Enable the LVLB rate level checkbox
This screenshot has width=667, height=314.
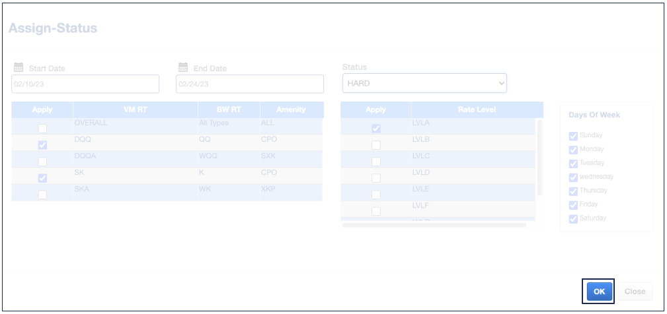coord(375,145)
